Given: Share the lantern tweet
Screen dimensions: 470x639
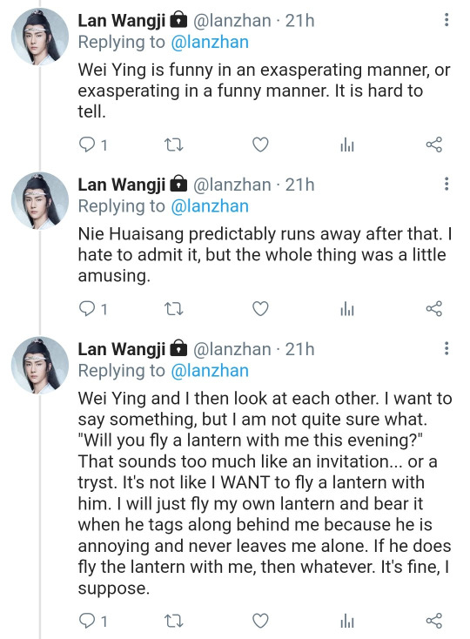Looking at the screenshot, I should click(434, 621).
